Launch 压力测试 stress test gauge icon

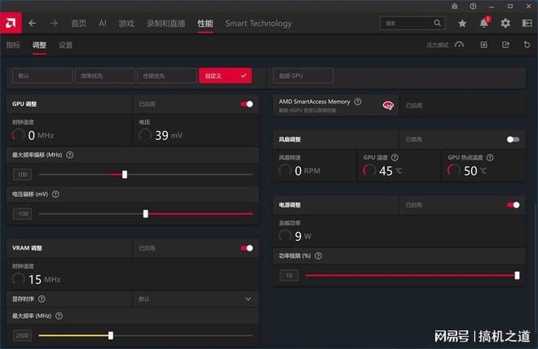(x=459, y=45)
